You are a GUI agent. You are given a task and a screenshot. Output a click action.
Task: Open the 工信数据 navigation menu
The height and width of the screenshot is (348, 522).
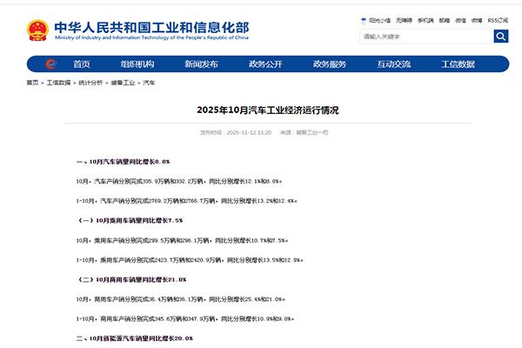(458, 64)
